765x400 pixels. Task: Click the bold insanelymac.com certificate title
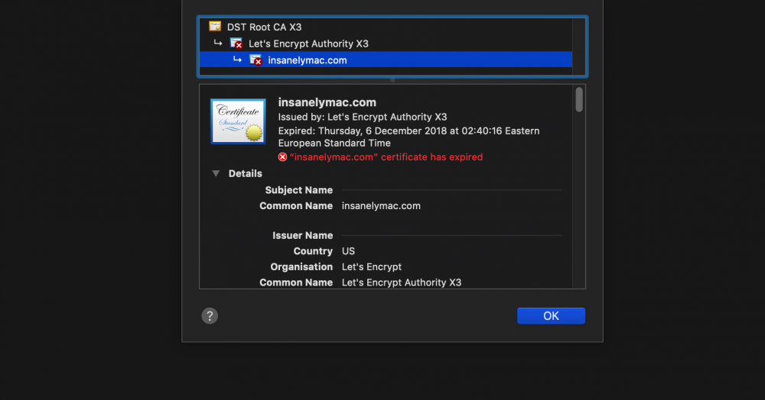[x=327, y=103]
